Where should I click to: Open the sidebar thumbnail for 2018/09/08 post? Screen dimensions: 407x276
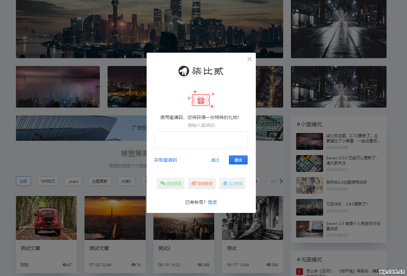click(x=309, y=141)
